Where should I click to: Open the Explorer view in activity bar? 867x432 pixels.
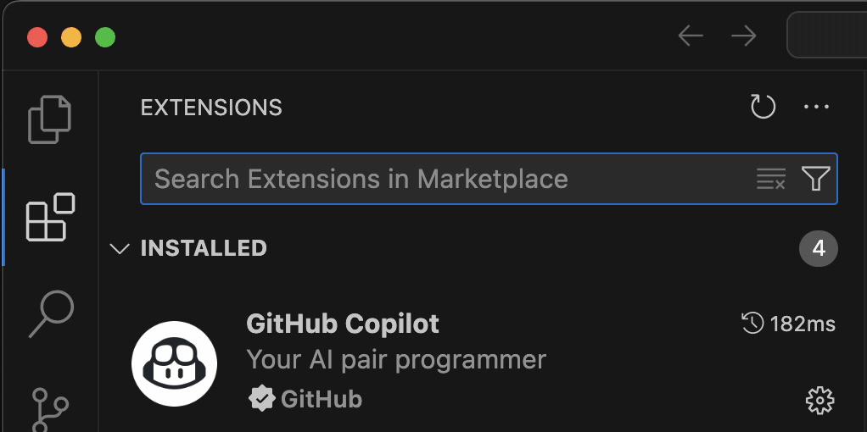(x=50, y=119)
